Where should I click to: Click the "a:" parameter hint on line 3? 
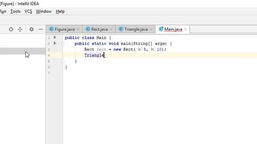click(x=139, y=49)
